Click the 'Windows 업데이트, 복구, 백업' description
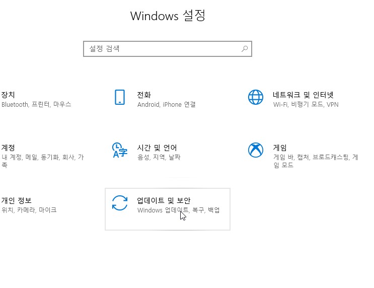 (178, 210)
